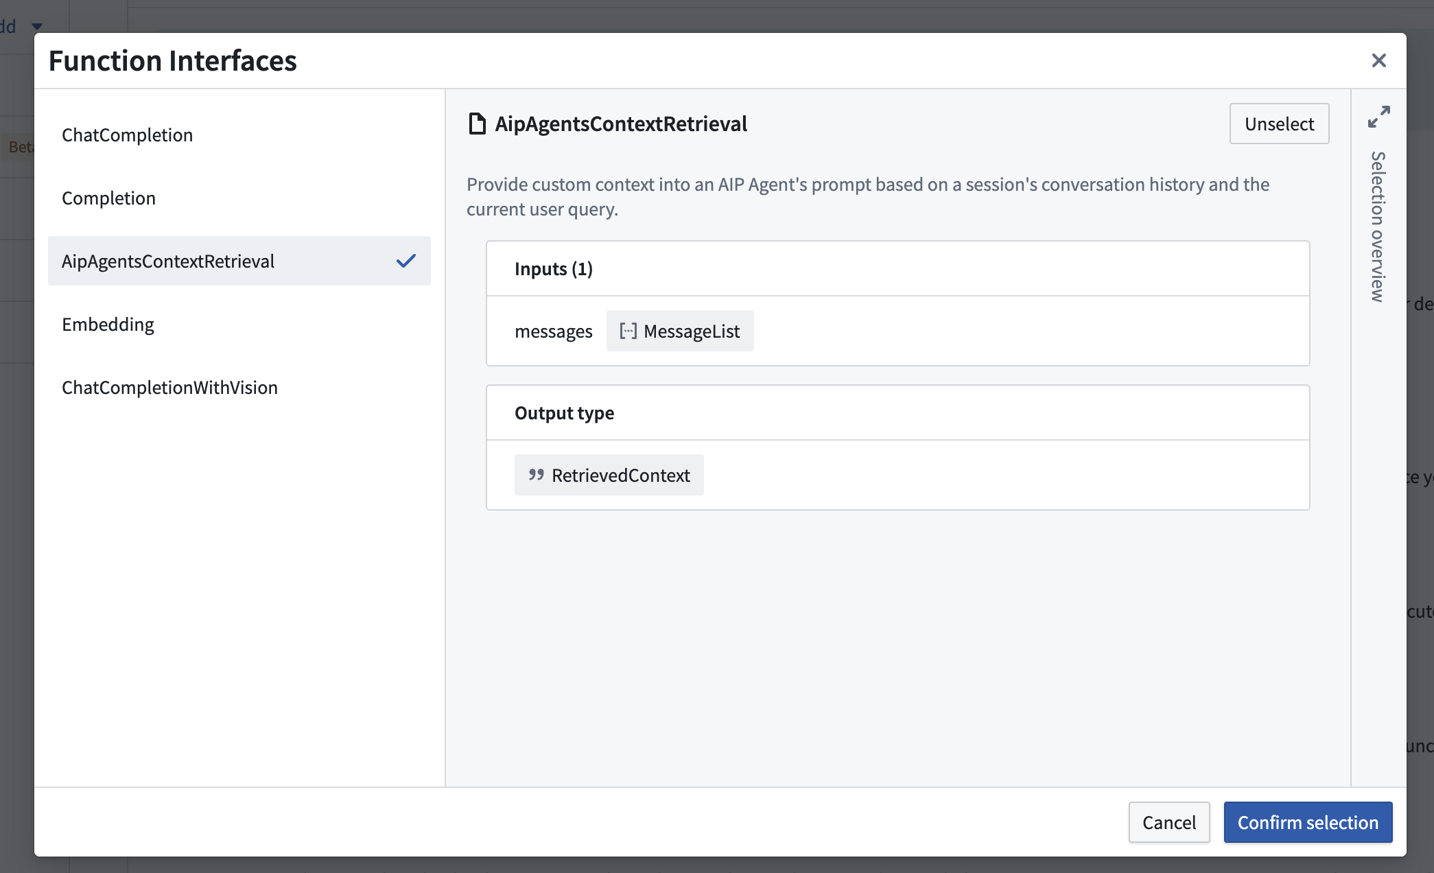The width and height of the screenshot is (1434, 873).
Task: Click the checkmark on the AipAgentsContextRetrieval row
Action: pos(406,261)
